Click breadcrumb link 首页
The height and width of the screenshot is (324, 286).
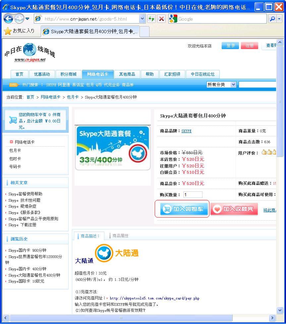tap(30, 97)
